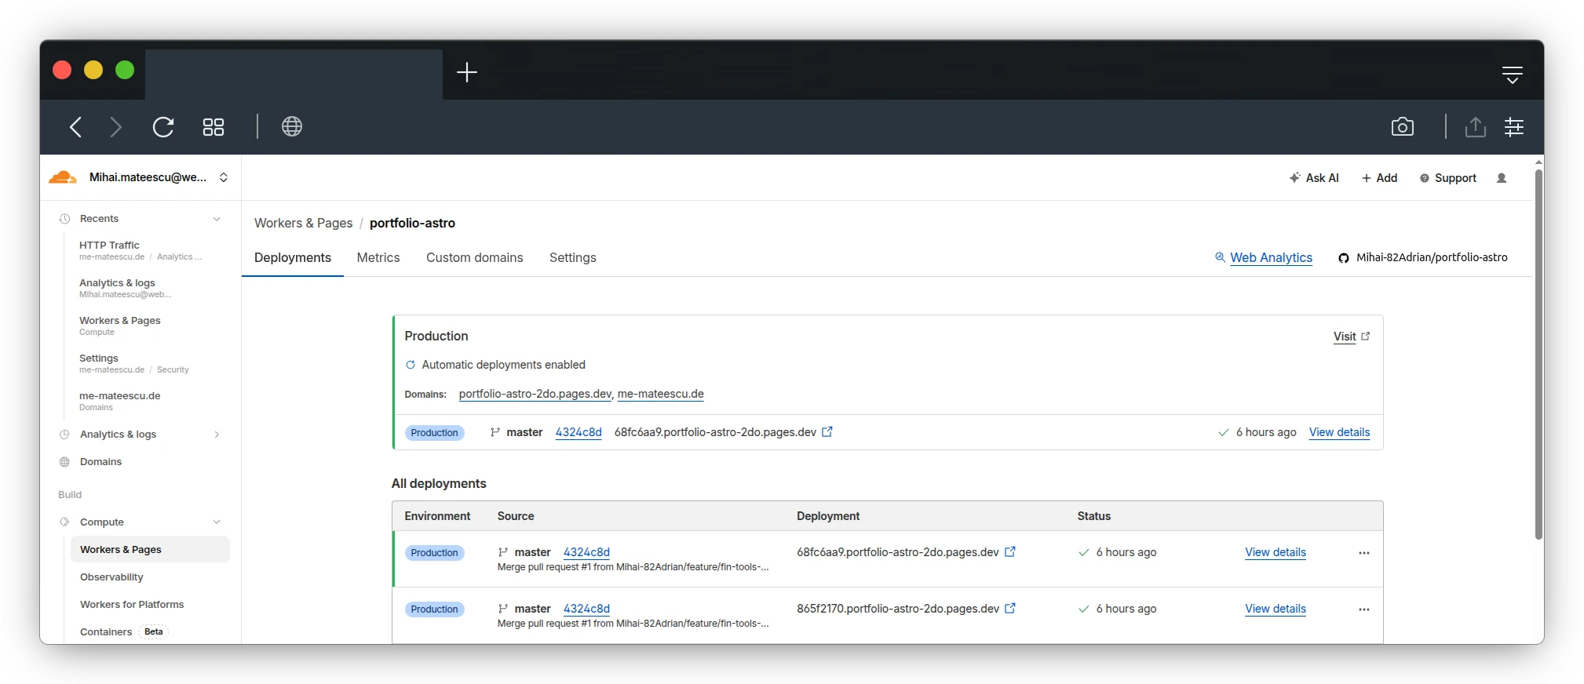Click the Domains globe icon in sidebar

coord(64,462)
